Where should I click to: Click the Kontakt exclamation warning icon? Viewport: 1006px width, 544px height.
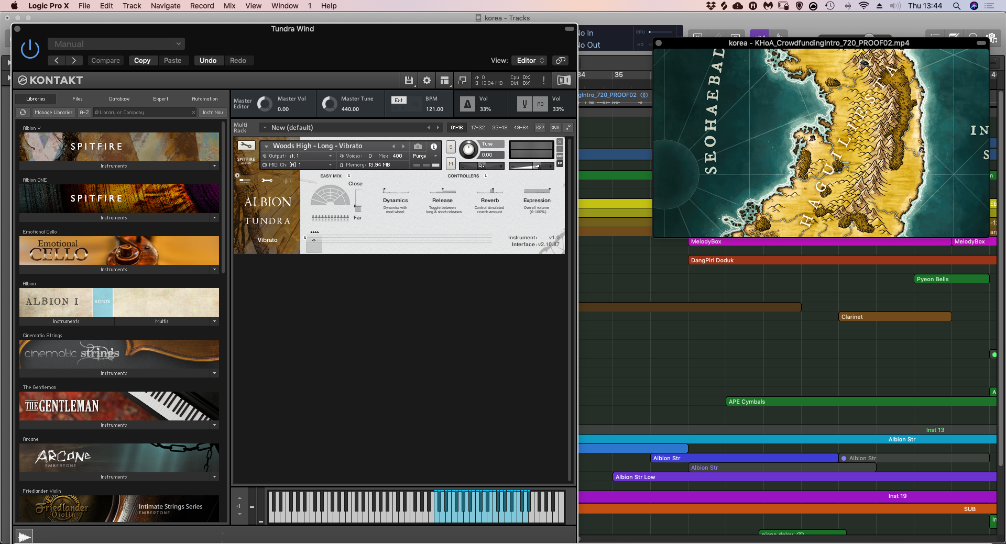(x=543, y=80)
